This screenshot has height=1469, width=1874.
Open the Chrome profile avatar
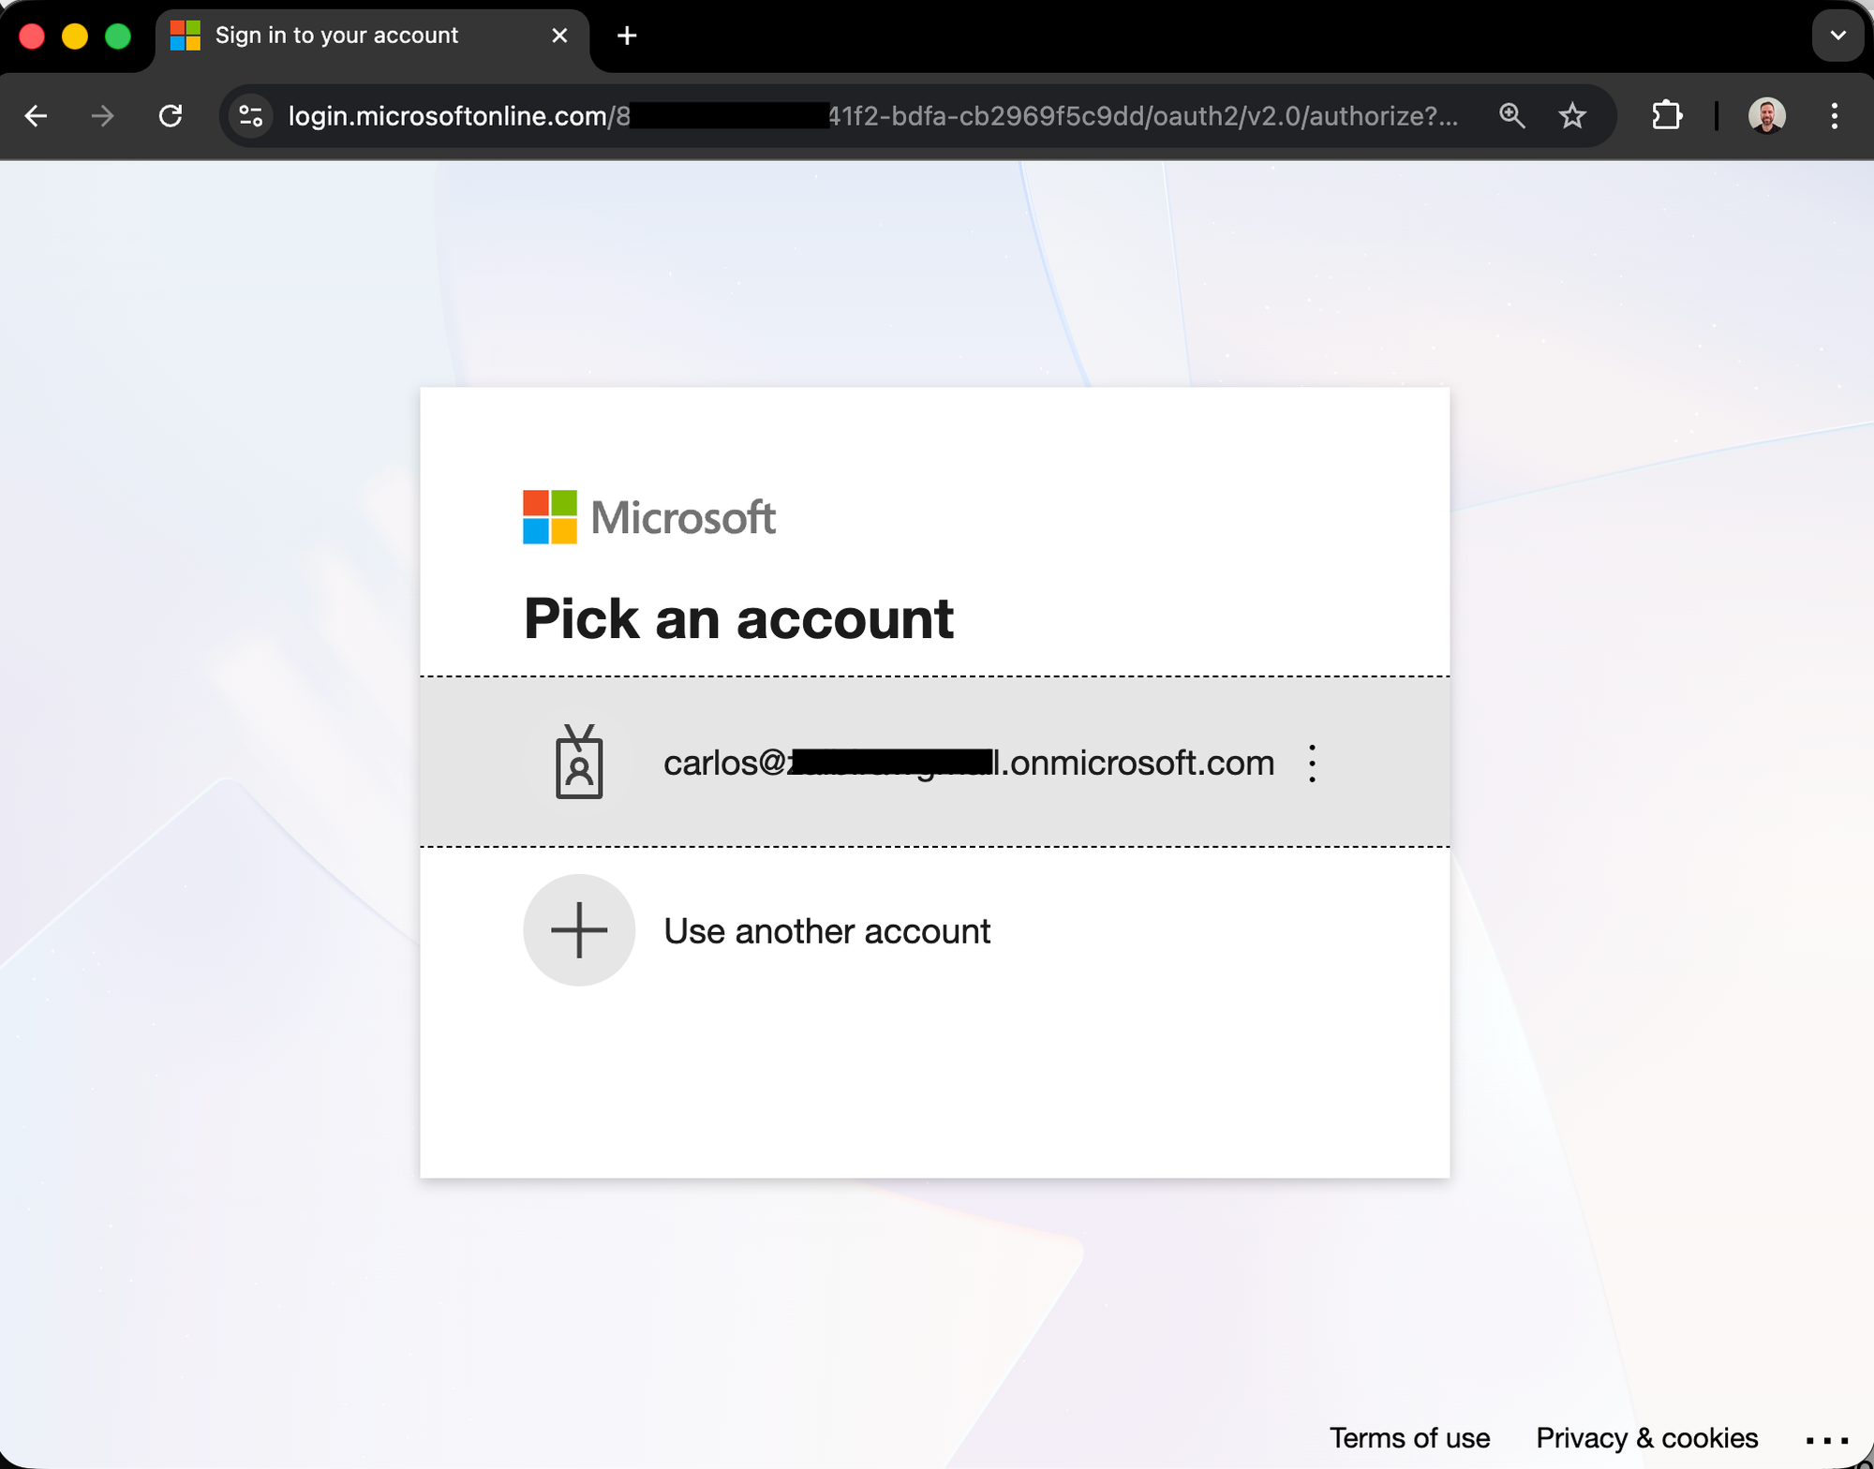click(x=1766, y=116)
